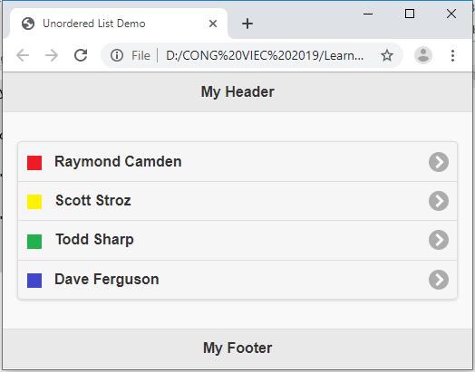Viewport: 475px width, 372px height.
Task: Click the yellow square next to Scott Stroz
Action: [34, 202]
